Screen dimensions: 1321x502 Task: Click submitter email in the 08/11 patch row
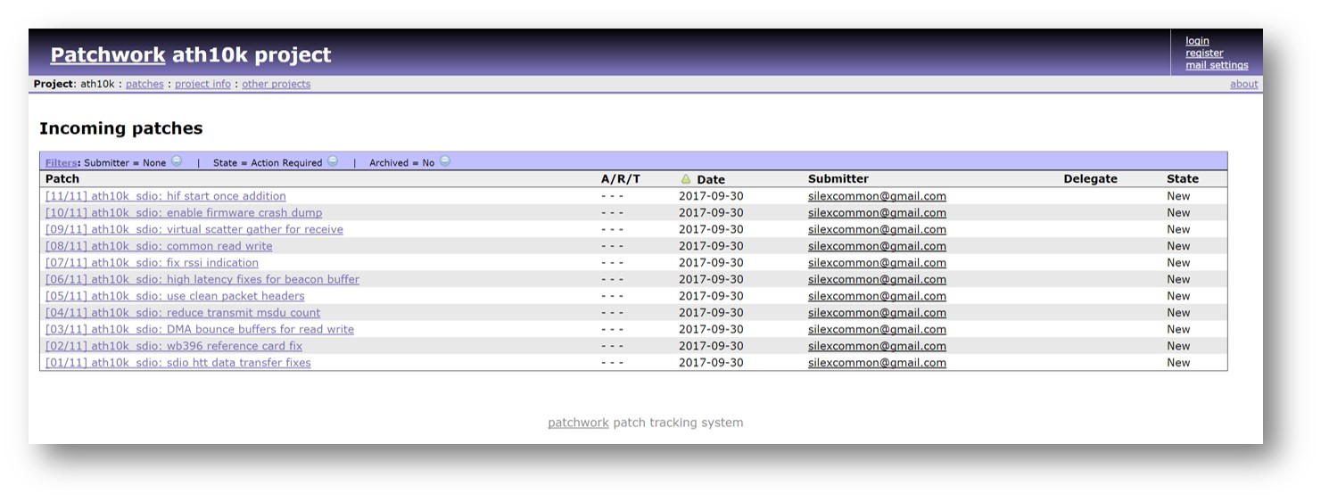click(877, 246)
